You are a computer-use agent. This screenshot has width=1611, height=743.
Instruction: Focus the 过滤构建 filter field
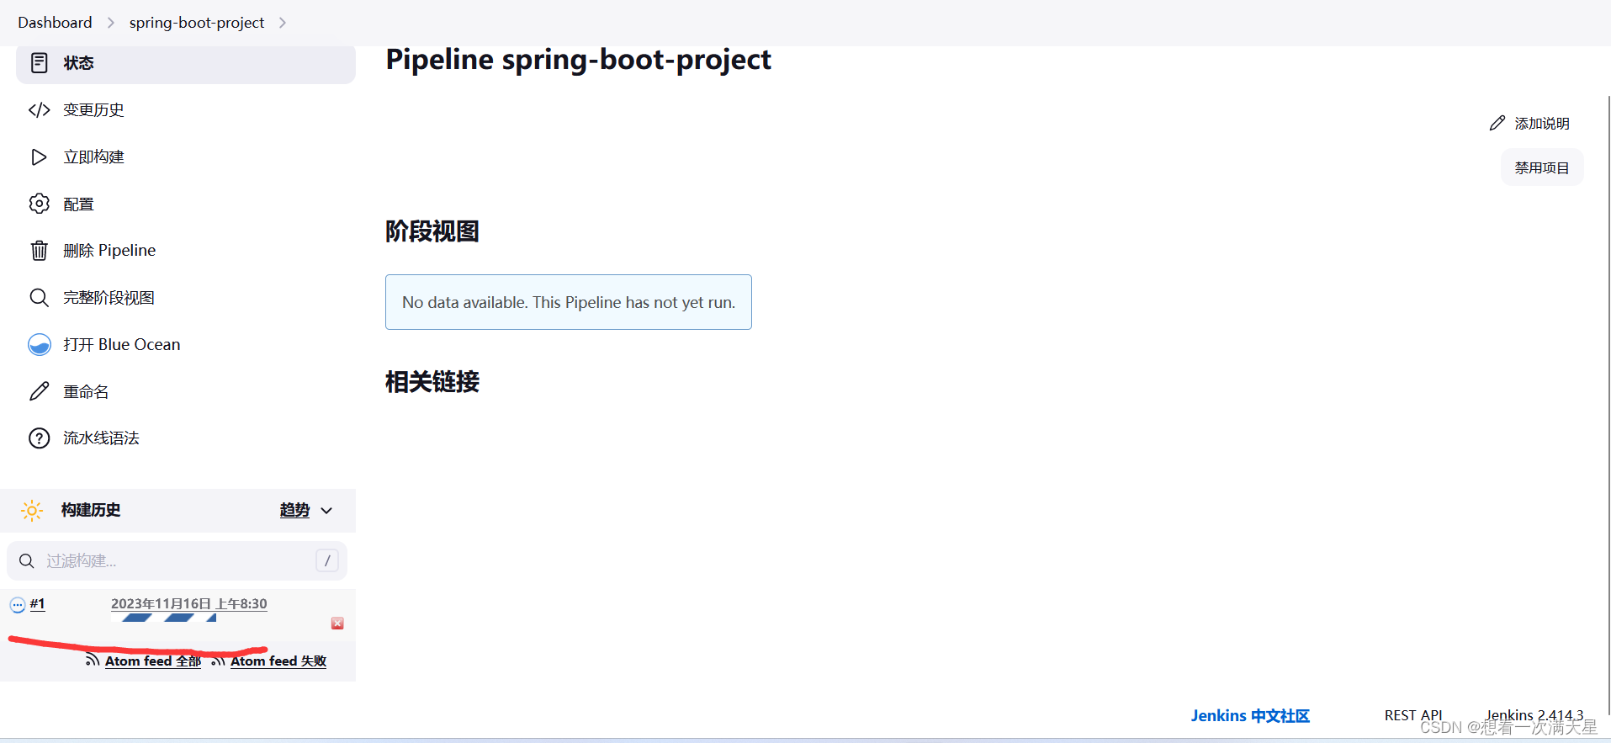point(177,561)
